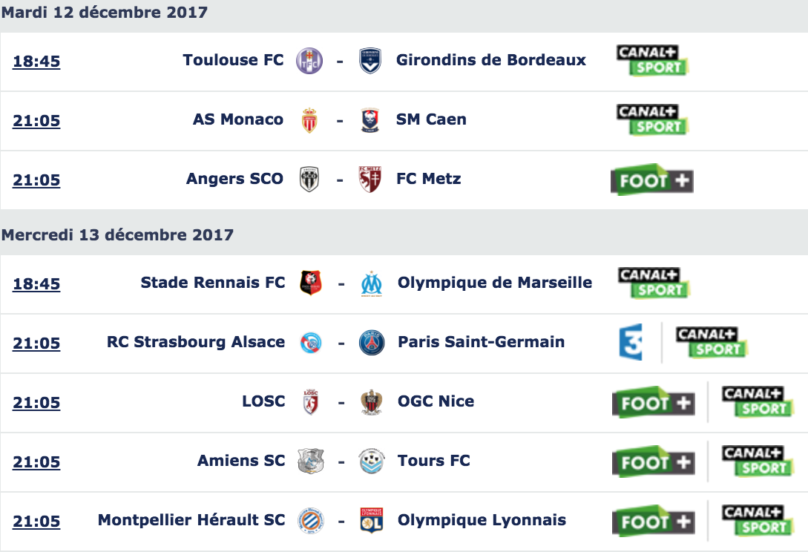Open the Olympique de Marseille logo
The image size is (808, 552).
(372, 284)
